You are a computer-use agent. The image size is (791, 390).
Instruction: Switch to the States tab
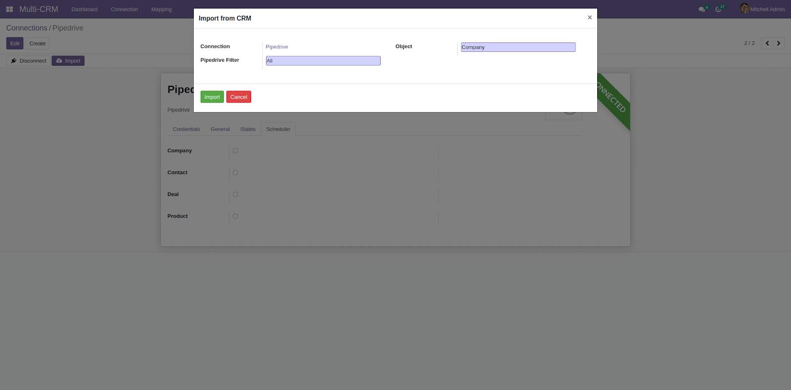coord(248,129)
